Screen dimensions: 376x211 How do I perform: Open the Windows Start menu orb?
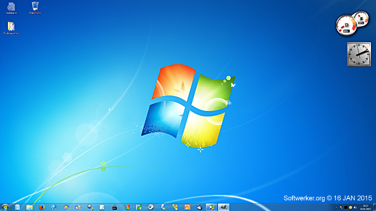tap(5, 207)
